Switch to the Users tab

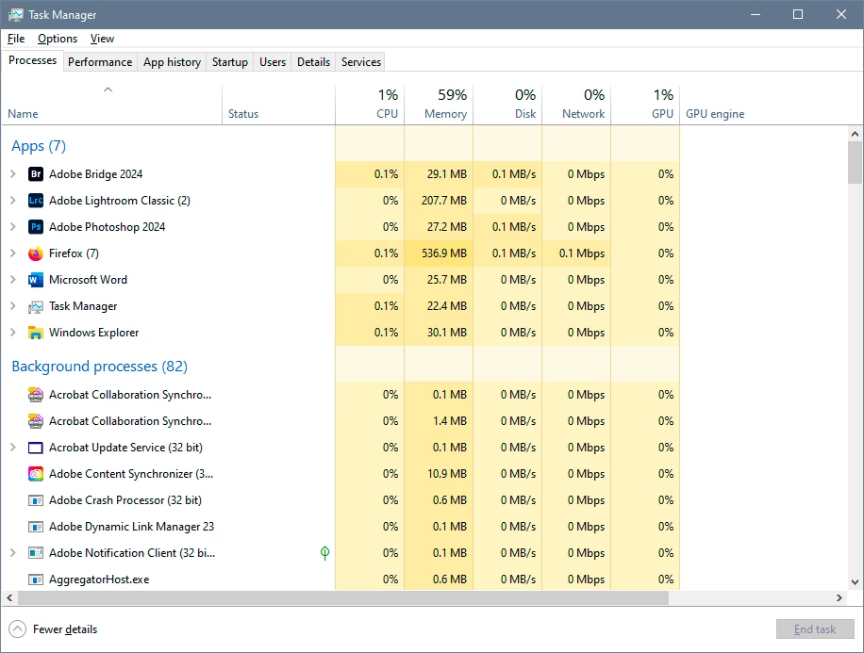coord(273,62)
